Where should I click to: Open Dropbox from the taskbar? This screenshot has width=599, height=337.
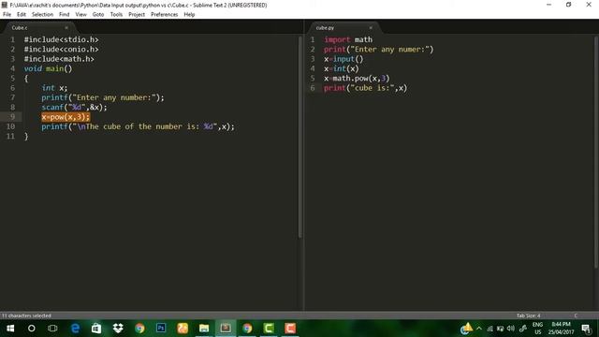click(x=118, y=329)
